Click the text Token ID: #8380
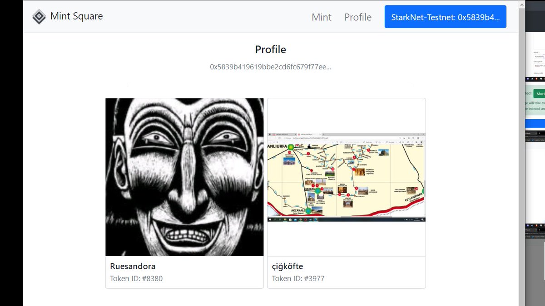The height and width of the screenshot is (306, 545). [x=136, y=278]
